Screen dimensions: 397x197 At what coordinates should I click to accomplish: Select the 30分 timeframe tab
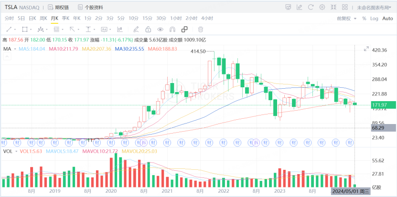pyautogui.click(x=161, y=18)
